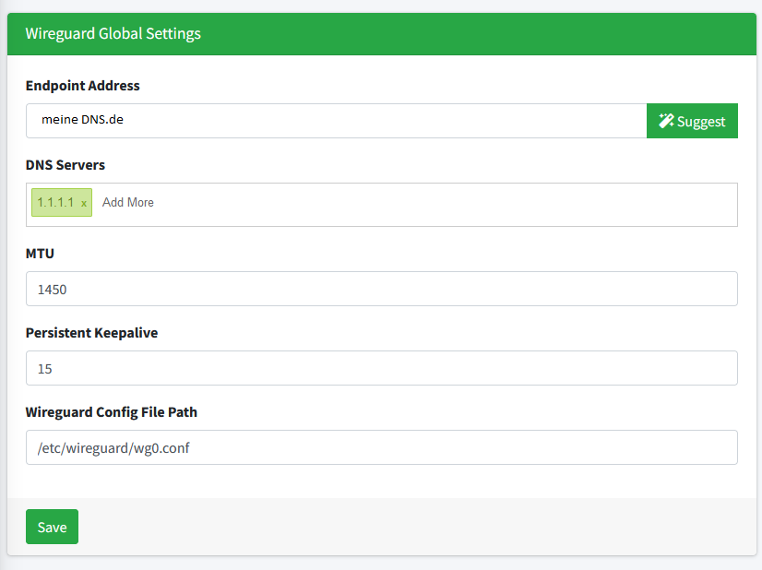This screenshot has width=762, height=570.
Task: Click the MTU label
Action: (x=40, y=253)
